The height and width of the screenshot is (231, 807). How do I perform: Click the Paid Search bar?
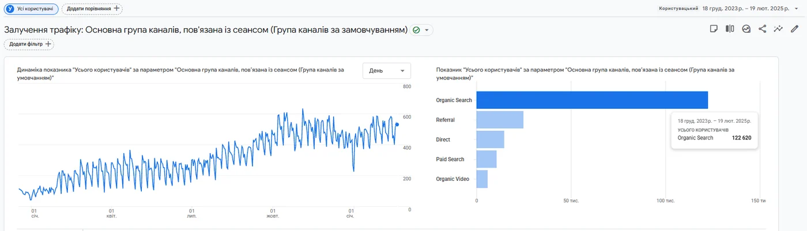487,159
